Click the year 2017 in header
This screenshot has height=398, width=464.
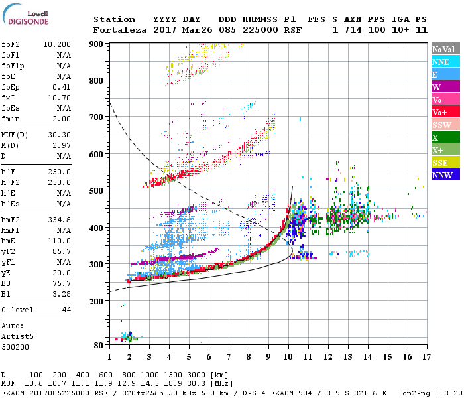click(164, 30)
